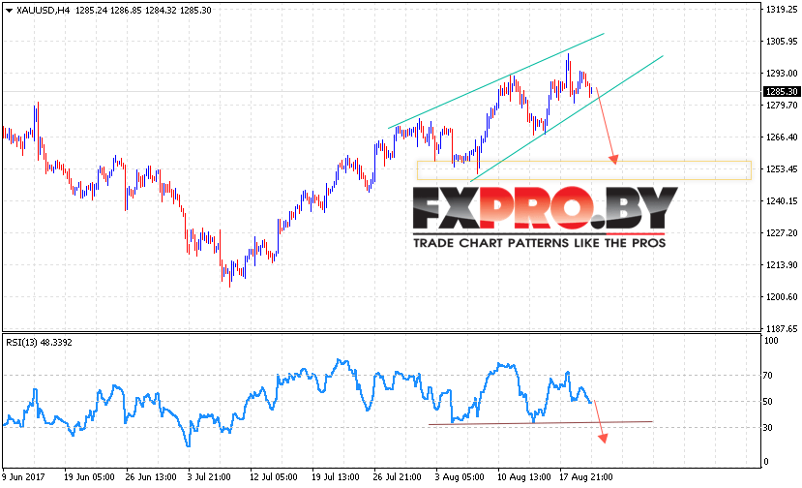The width and height of the screenshot is (802, 488).
Task: Click the 3 Jul 21:00 time label
Action: [x=209, y=476]
